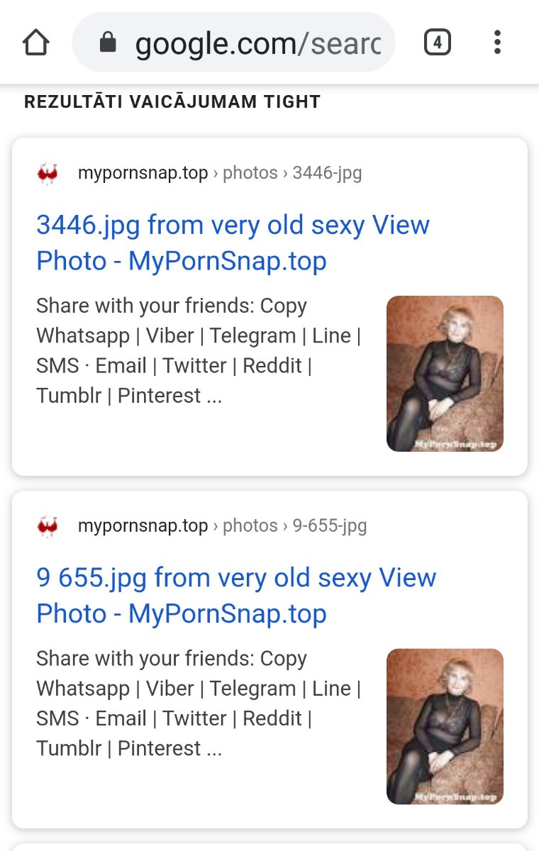Open Chrome's three-dot overflow menu
This screenshot has height=851, width=539.
pos(497,43)
